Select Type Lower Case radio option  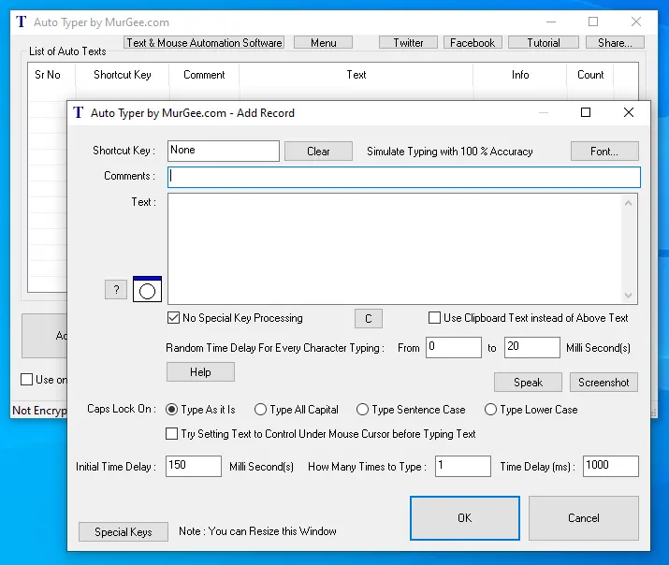(x=490, y=410)
